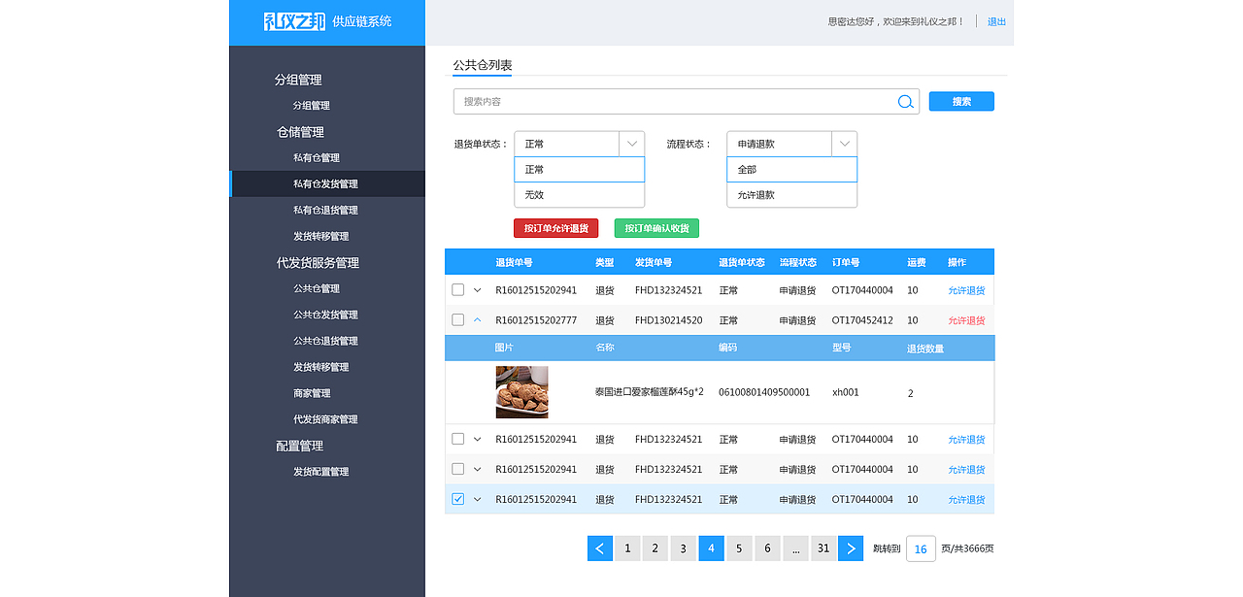1243x597 pixels.
Task: Click the 退货单号 column header
Action: click(514, 263)
